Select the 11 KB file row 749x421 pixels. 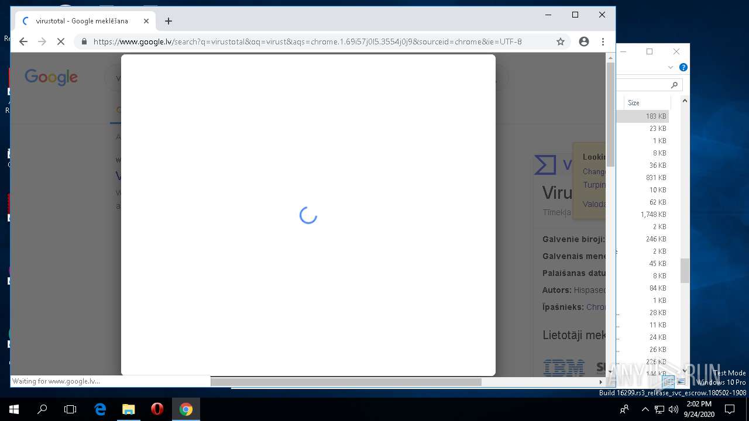643,325
